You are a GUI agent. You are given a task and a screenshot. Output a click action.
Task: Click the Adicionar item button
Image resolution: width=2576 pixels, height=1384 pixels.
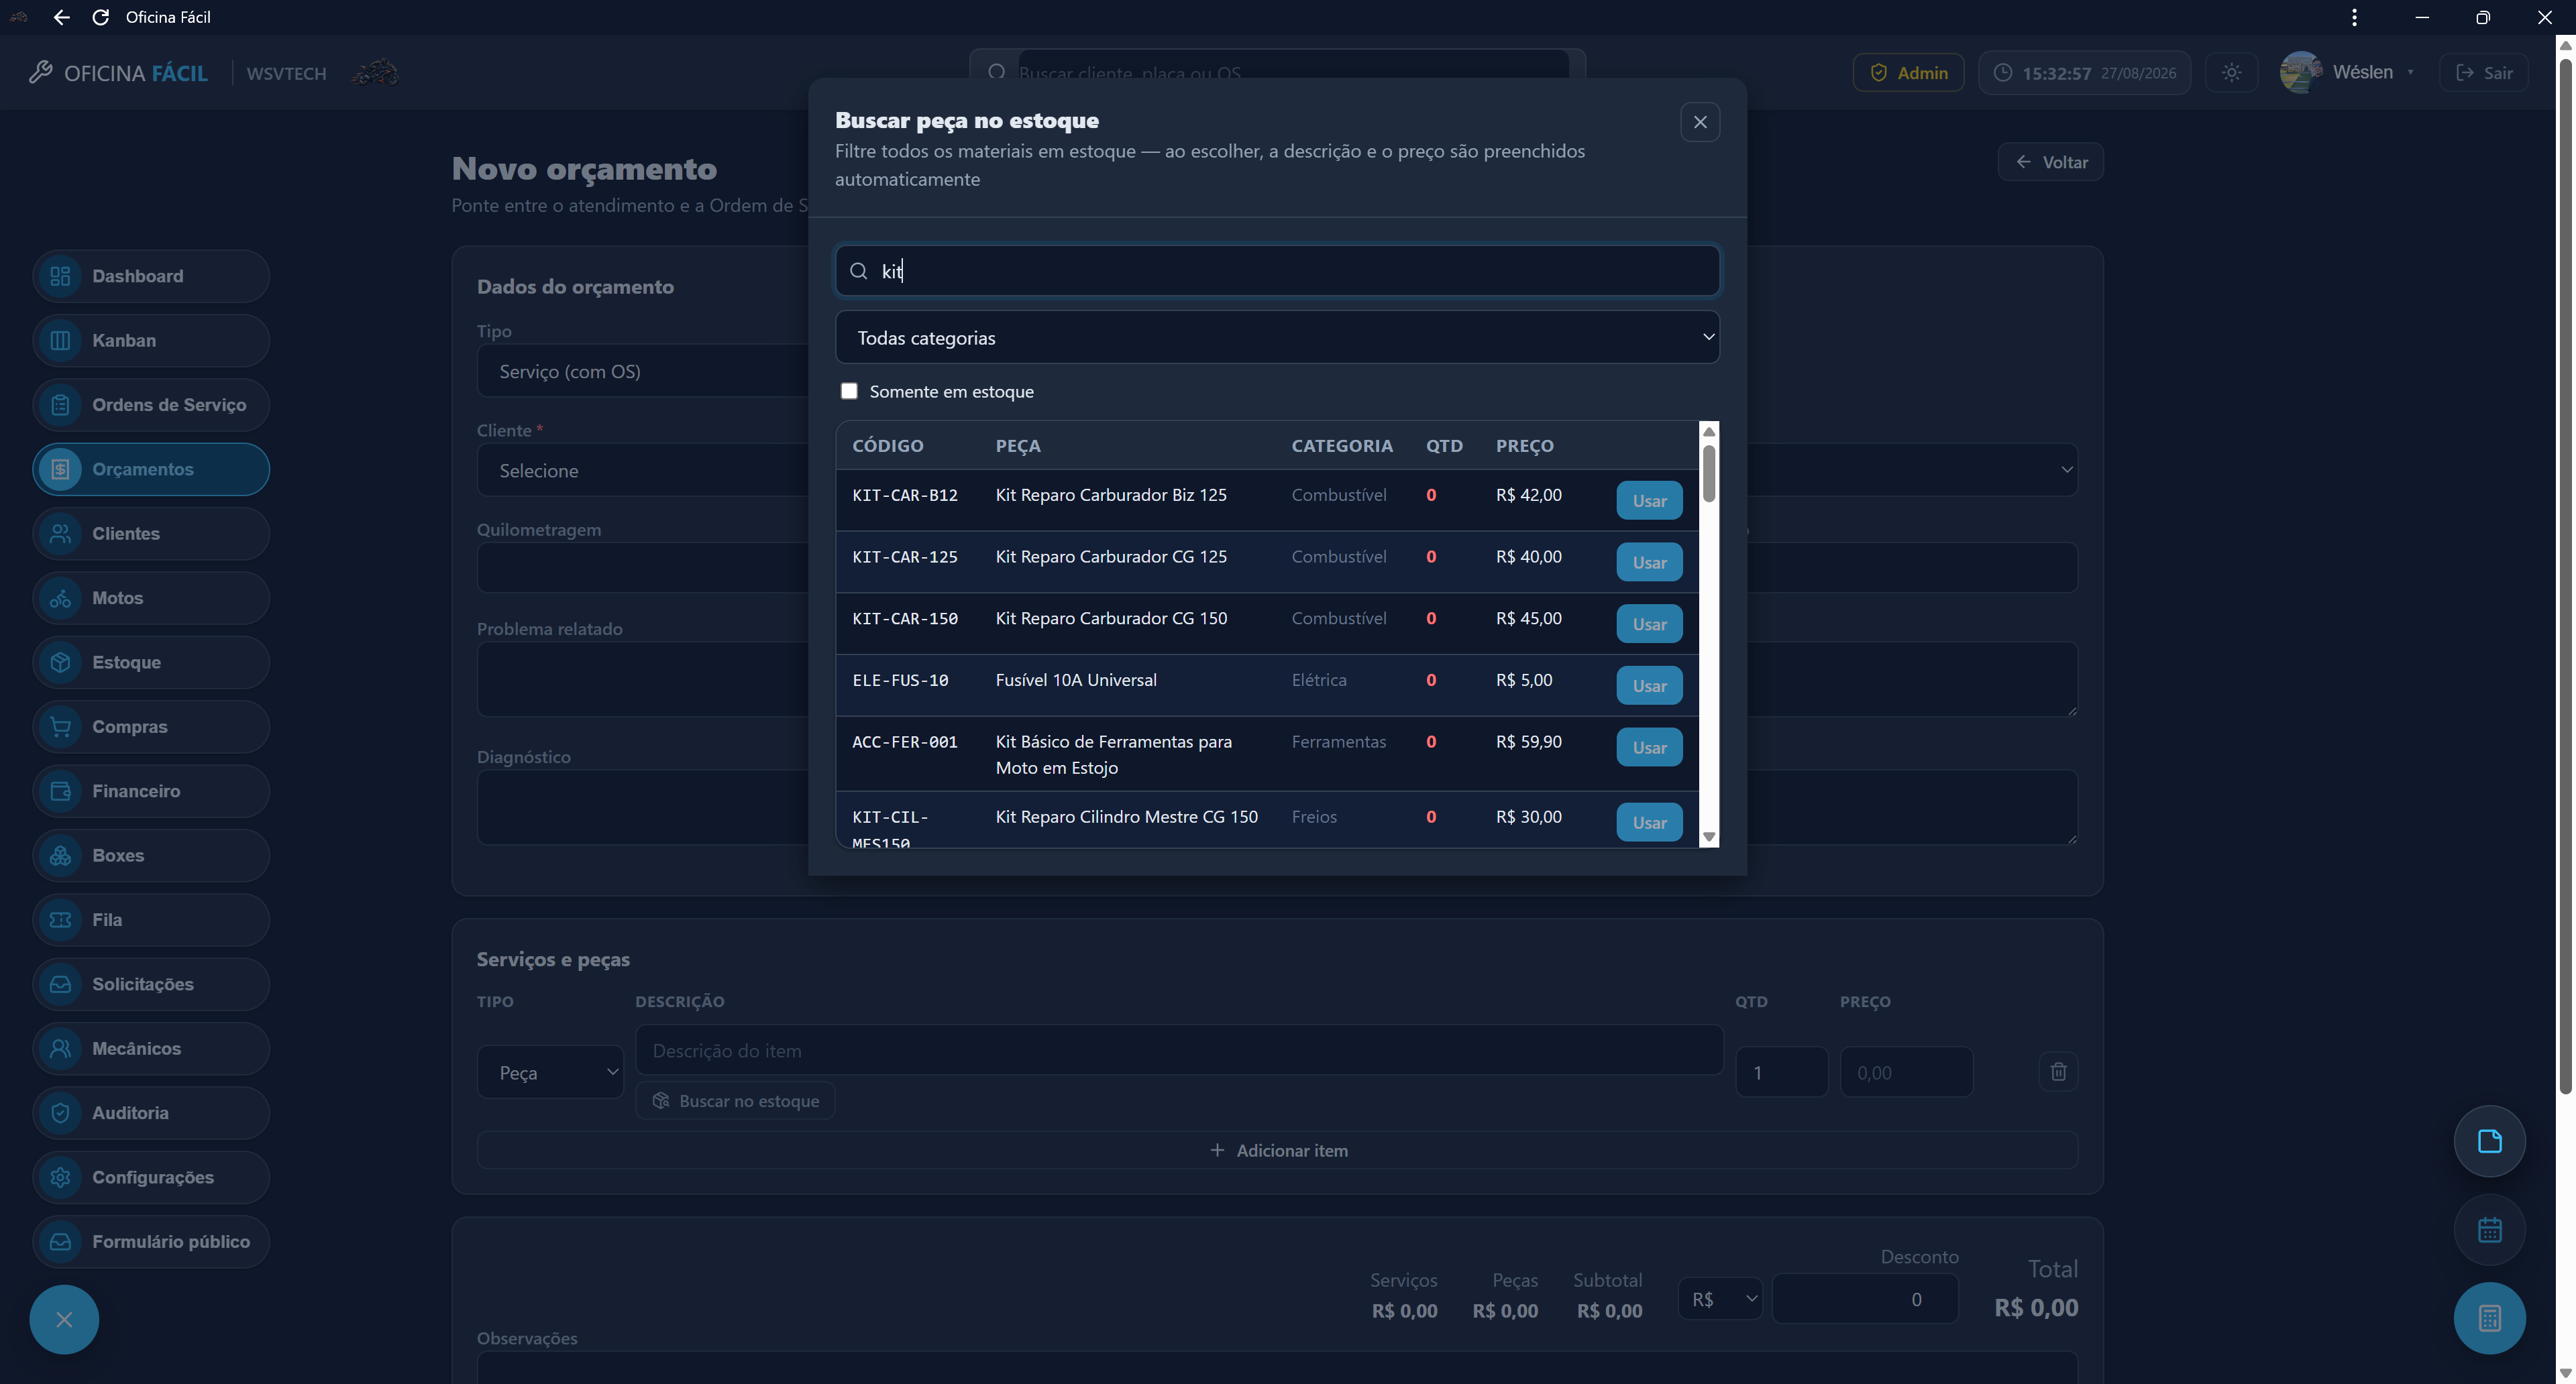1277,1150
